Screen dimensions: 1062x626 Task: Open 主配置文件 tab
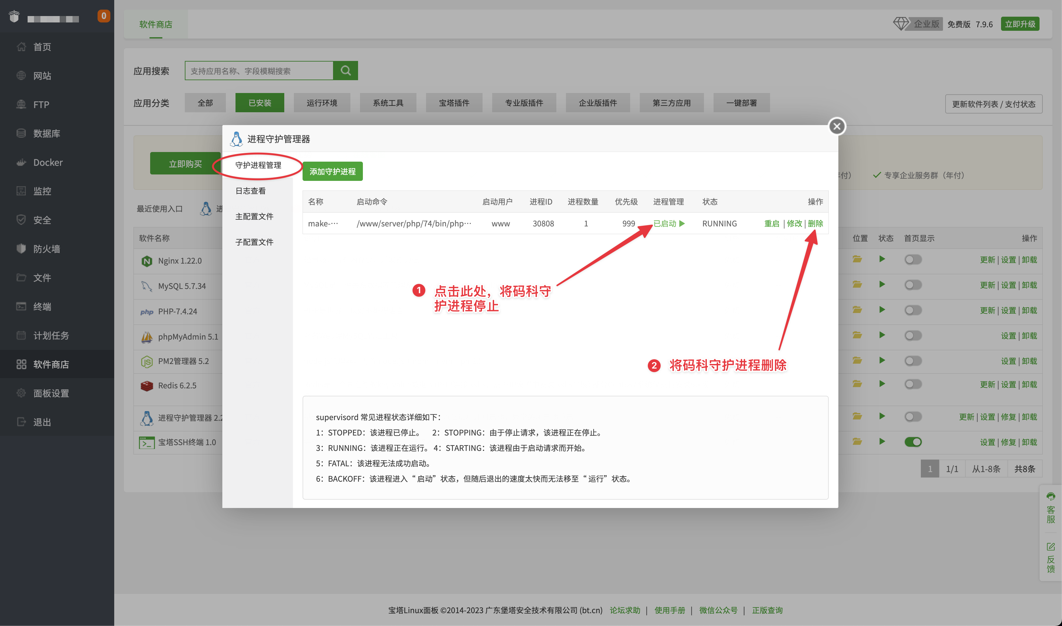(x=254, y=216)
